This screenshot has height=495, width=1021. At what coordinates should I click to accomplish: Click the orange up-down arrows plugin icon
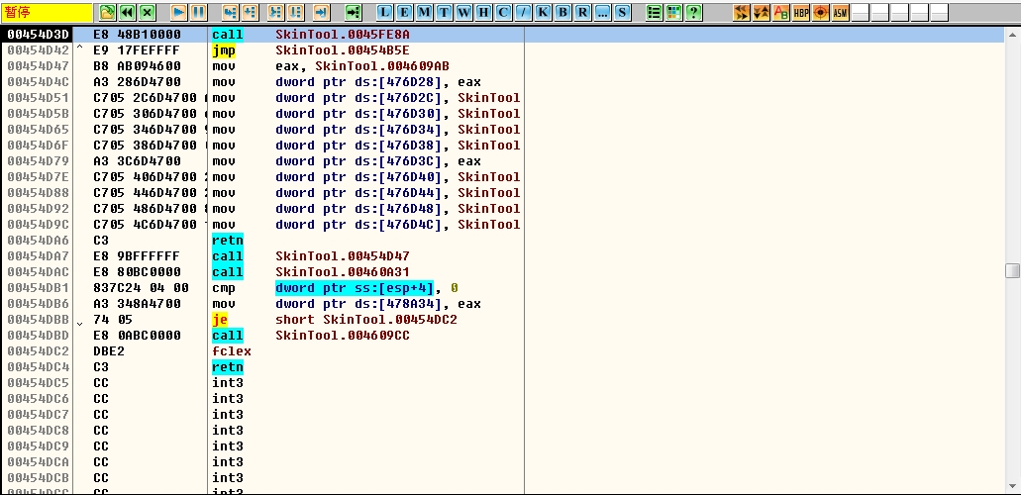761,12
